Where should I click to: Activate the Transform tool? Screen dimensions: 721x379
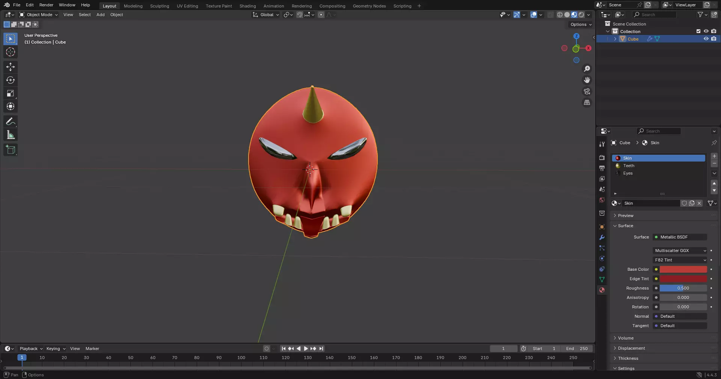(11, 106)
